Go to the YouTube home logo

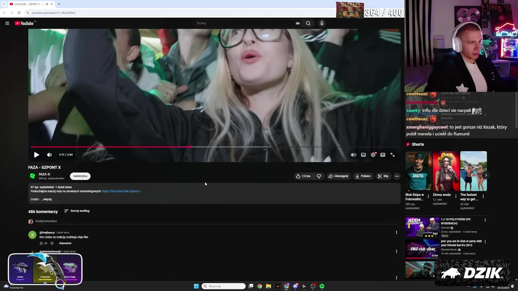[24, 23]
